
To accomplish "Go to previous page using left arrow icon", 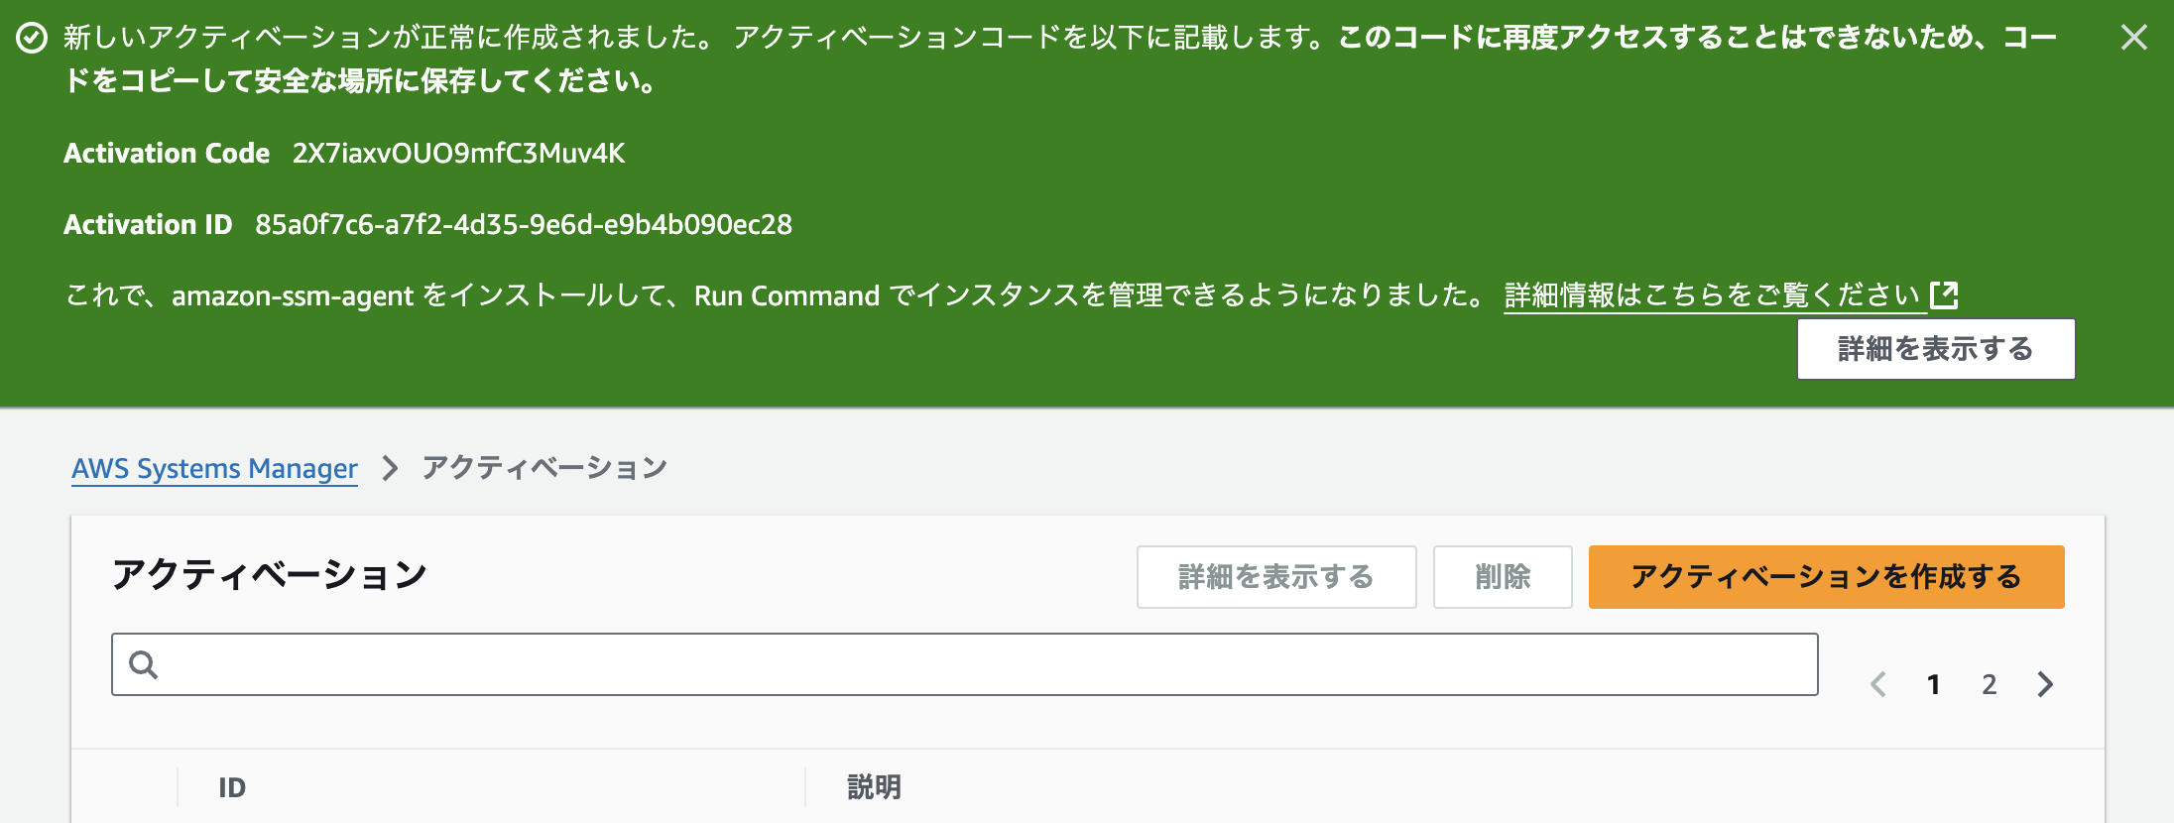I will pos(1877,683).
